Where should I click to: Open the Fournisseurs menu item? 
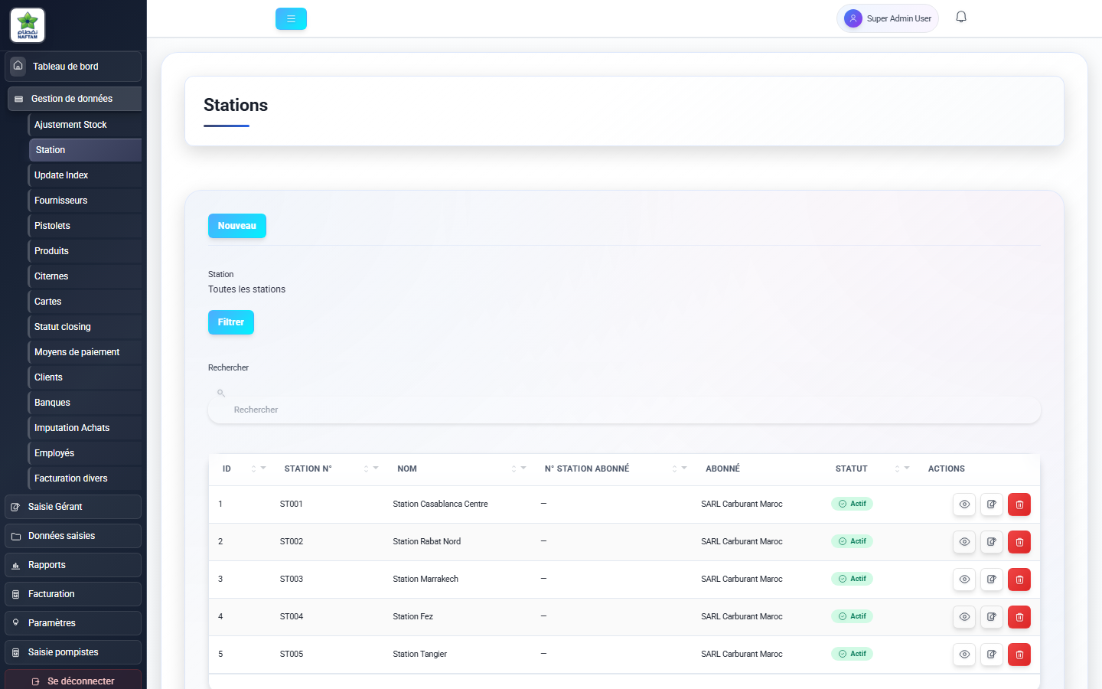point(84,201)
